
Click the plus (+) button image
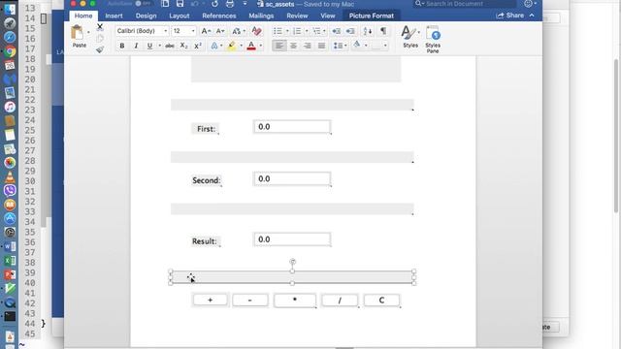tap(210, 300)
